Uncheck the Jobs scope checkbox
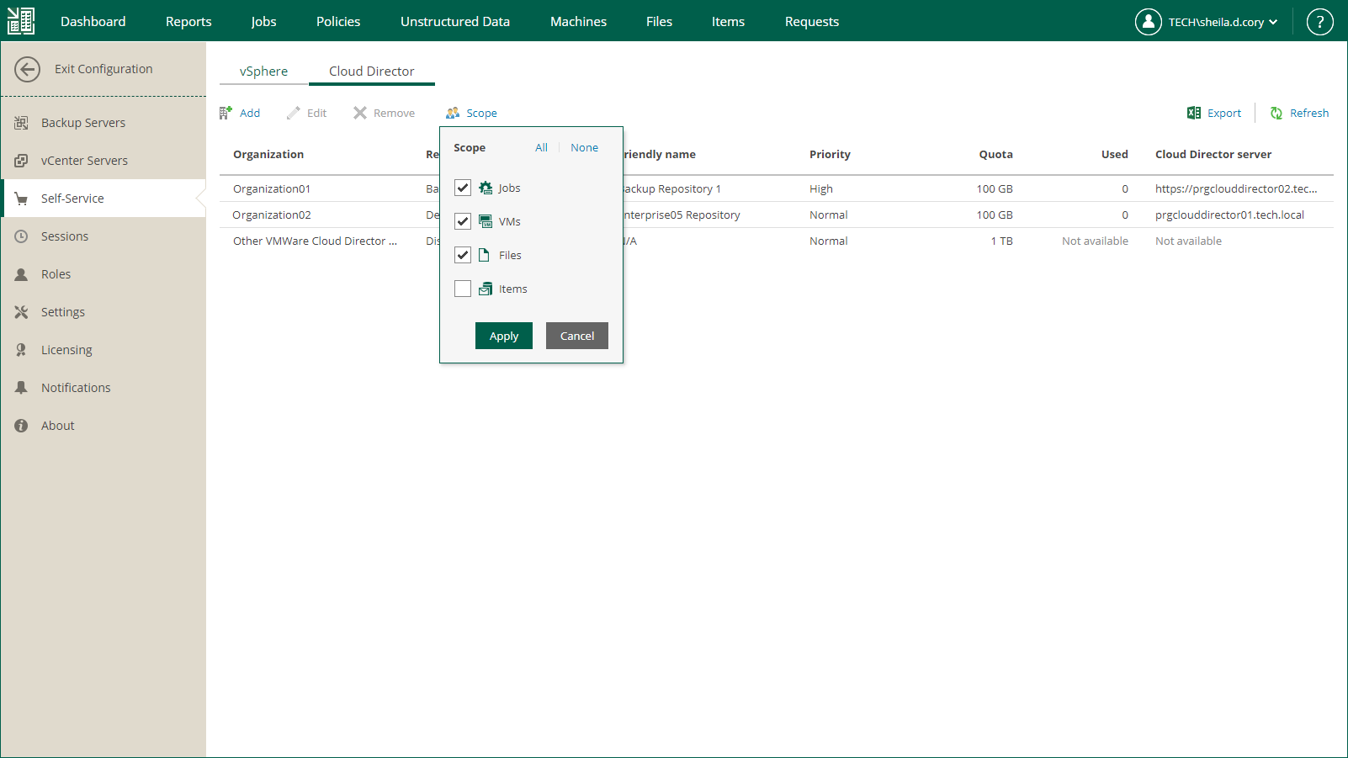 click(463, 188)
